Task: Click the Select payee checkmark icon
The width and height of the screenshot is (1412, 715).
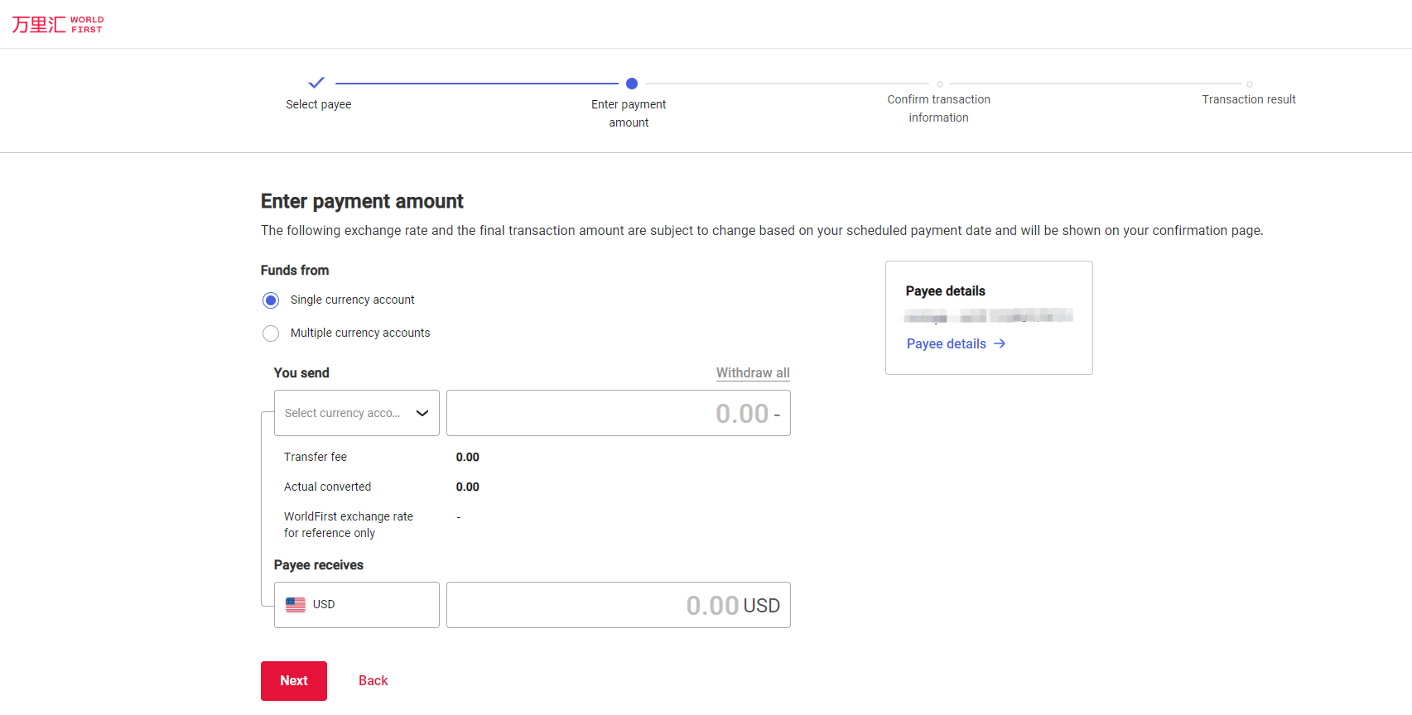Action: [x=316, y=83]
